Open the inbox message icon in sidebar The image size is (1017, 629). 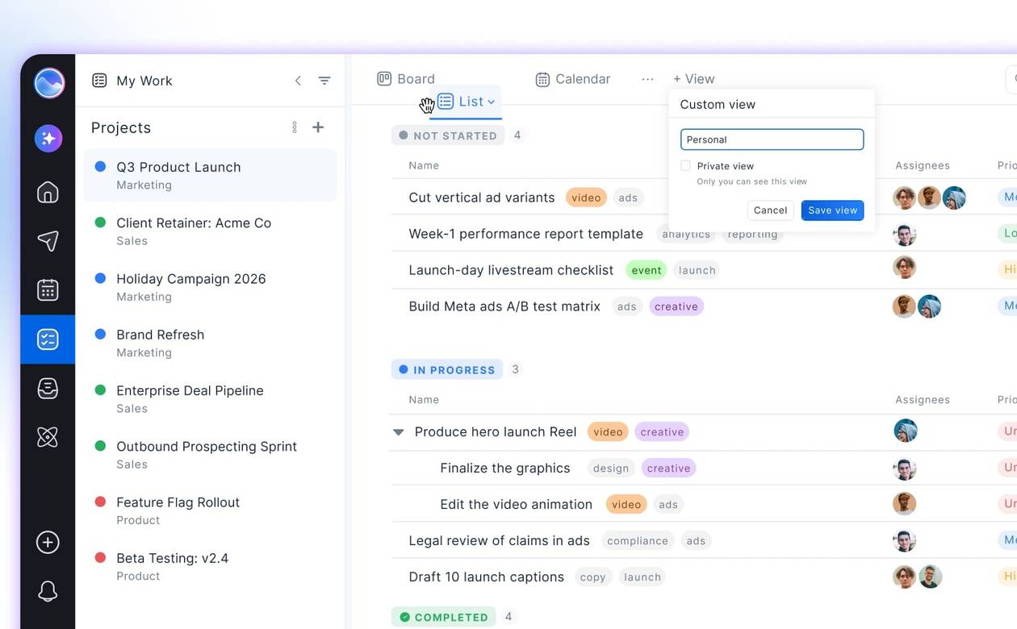click(48, 389)
